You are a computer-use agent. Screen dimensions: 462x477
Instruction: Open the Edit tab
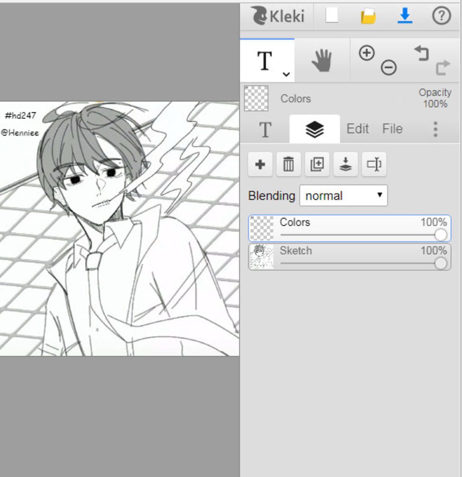click(358, 128)
